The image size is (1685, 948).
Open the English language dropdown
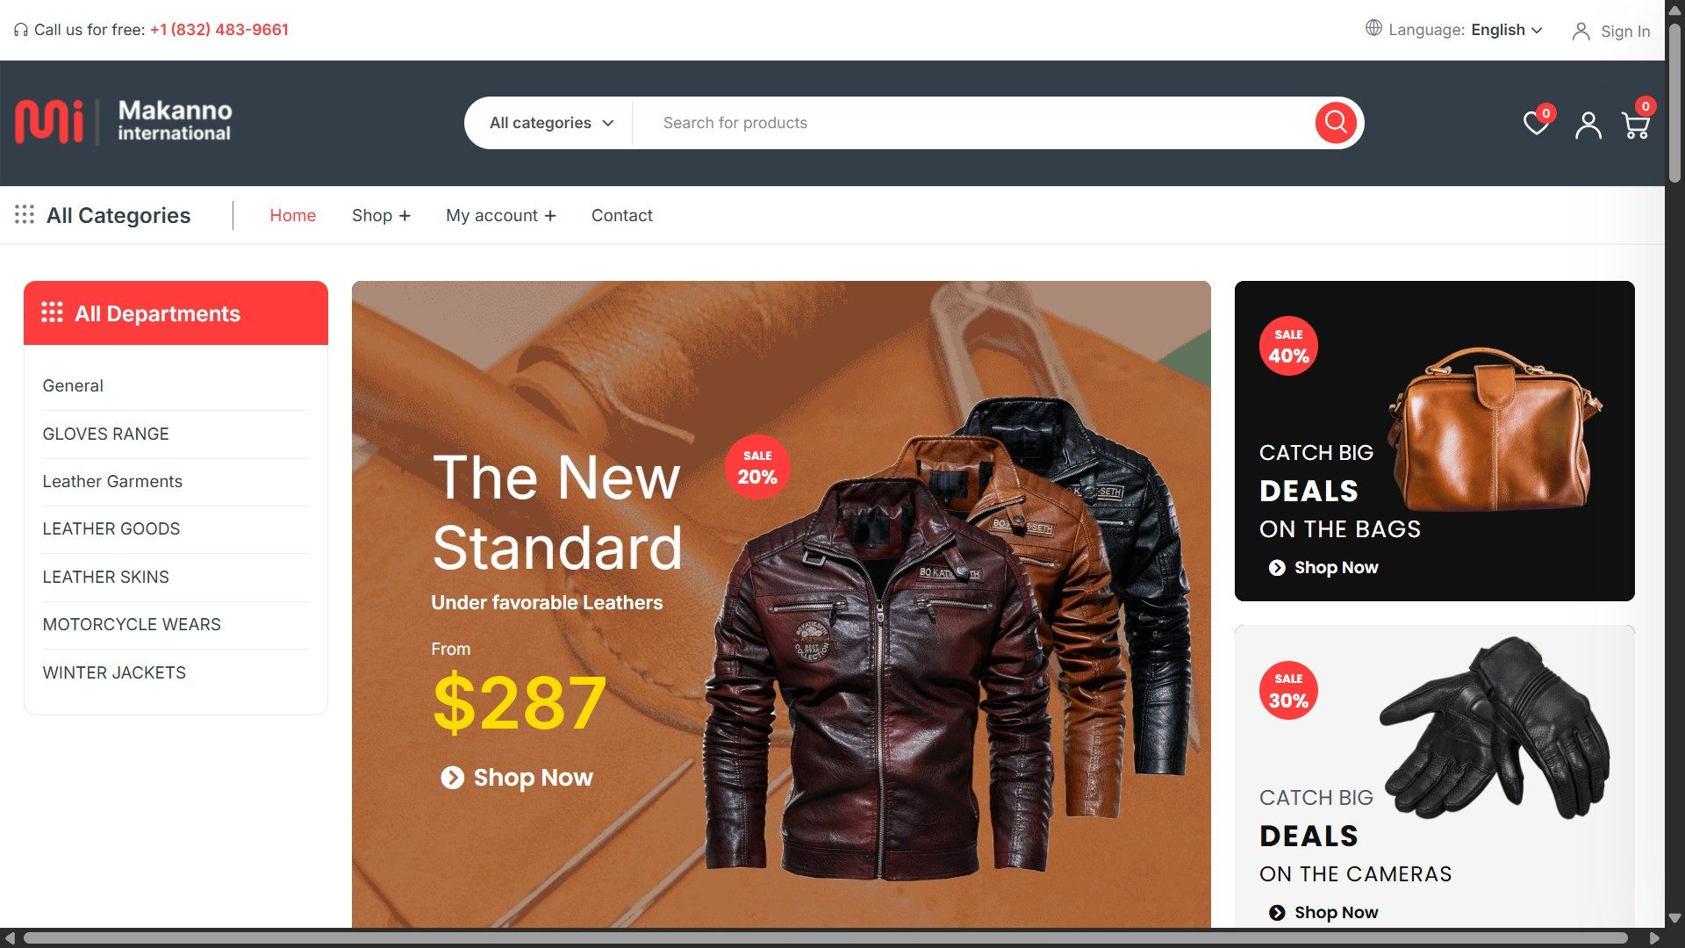(1506, 30)
